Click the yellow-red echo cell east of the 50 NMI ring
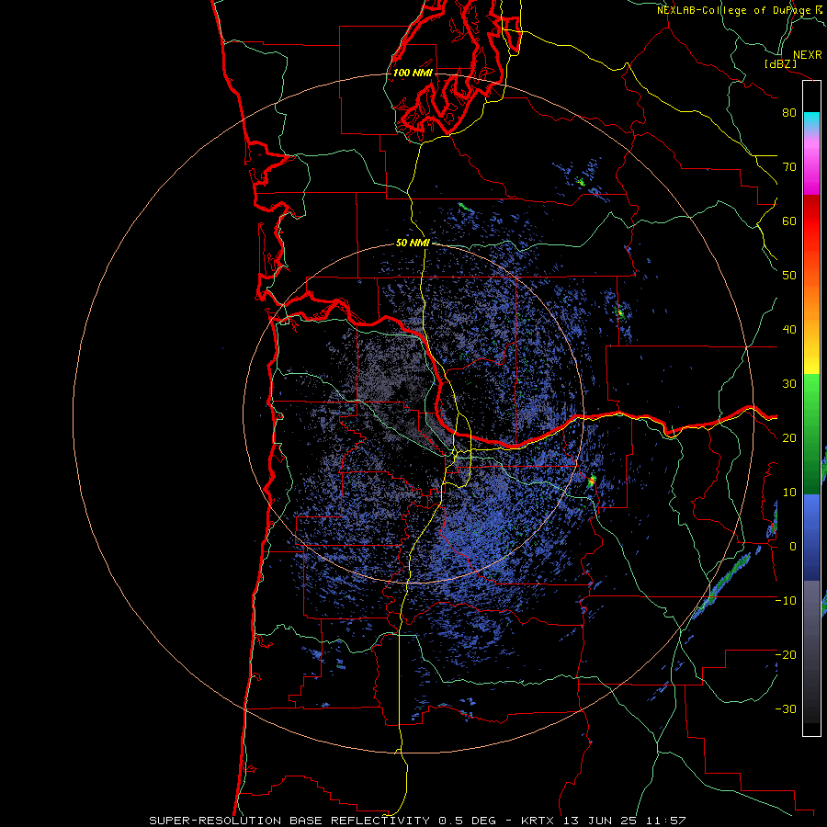The image size is (827, 827). point(592,481)
